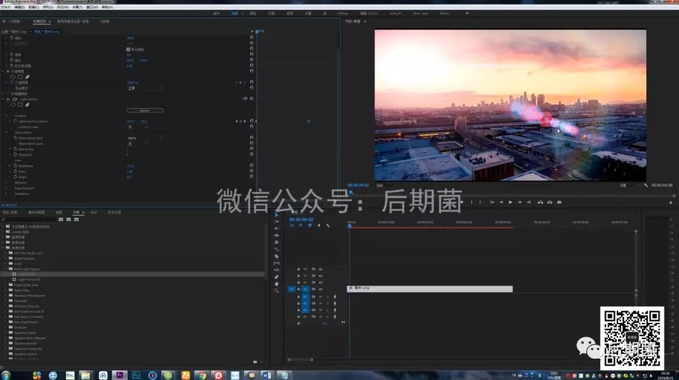Click the Lift button in Program Monitor
The image size is (679, 380).
click(541, 202)
